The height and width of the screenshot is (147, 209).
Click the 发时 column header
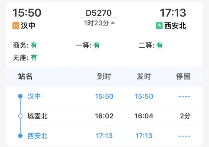(144, 76)
